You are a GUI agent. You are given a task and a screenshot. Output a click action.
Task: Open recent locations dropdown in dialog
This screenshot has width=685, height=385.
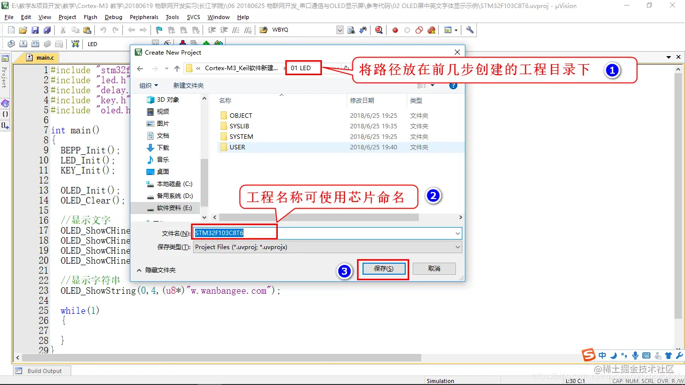(166, 68)
